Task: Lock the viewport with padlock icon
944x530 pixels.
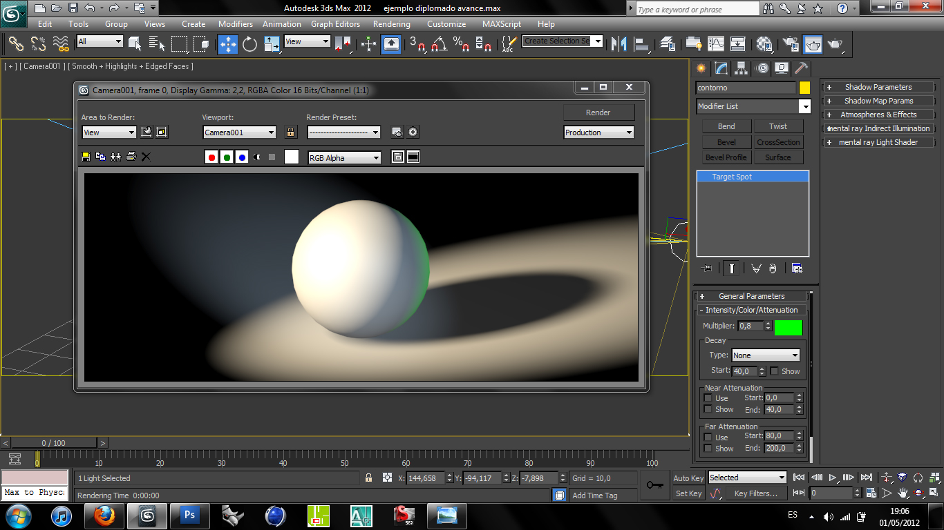Action: [x=291, y=132]
